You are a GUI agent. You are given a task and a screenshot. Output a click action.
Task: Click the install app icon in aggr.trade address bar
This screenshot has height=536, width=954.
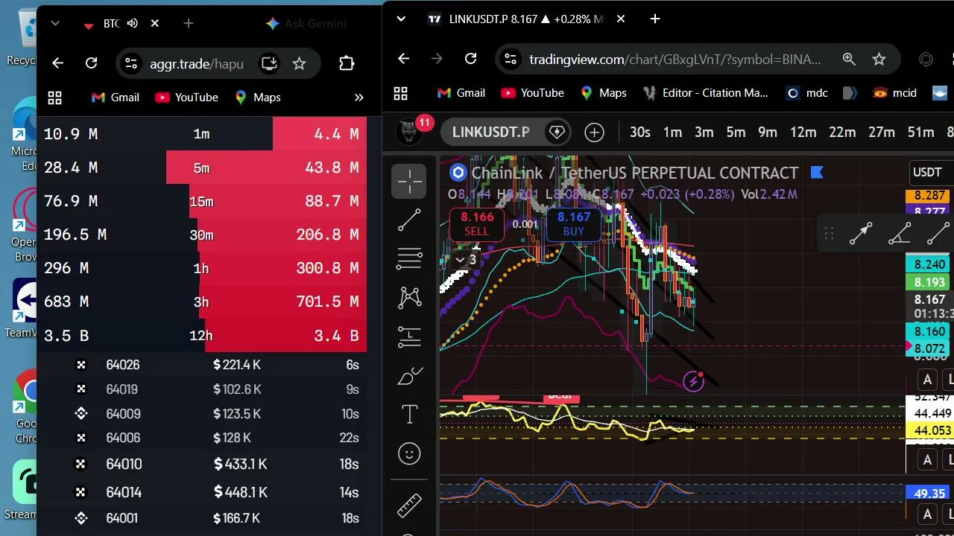tap(269, 64)
